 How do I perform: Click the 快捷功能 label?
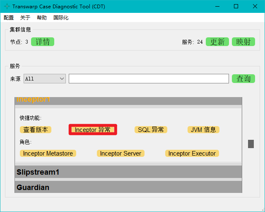pos(31,118)
